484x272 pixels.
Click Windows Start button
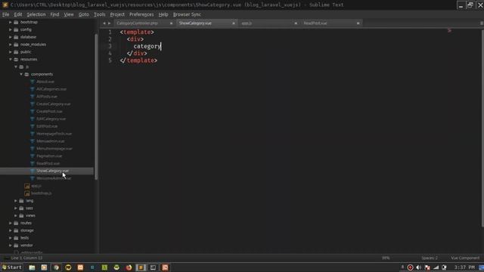click(12, 267)
